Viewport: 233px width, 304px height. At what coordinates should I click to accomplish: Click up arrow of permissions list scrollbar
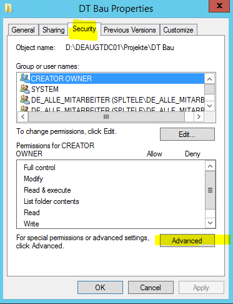coord(210,166)
